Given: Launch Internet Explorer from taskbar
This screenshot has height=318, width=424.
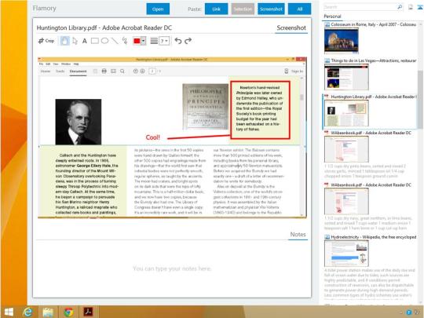Looking at the screenshot, I should [27, 312].
